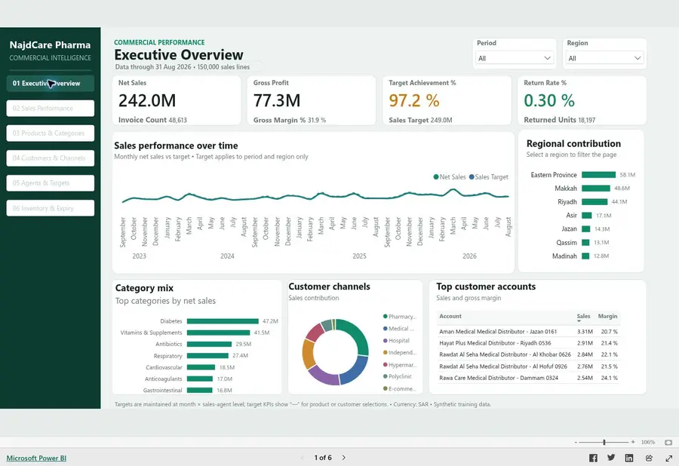Click Independ... legend item
Image resolution: width=679 pixels, height=466 pixels.
(400, 353)
